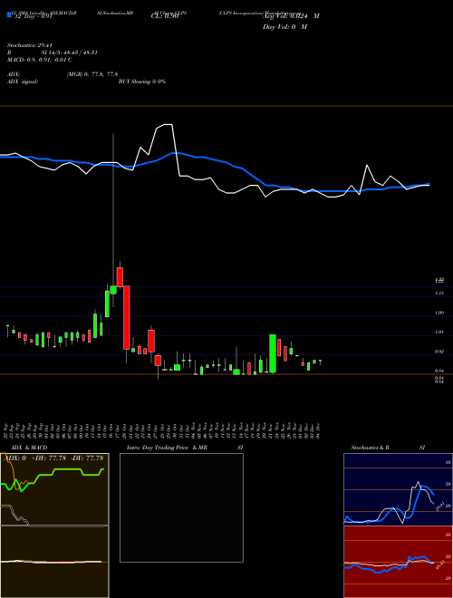Click the 0.92 price axis label

(x=439, y=352)
